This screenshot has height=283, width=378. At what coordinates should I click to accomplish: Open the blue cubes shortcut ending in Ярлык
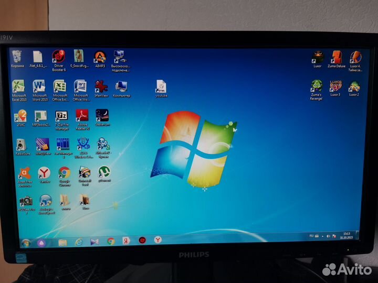tap(103, 148)
